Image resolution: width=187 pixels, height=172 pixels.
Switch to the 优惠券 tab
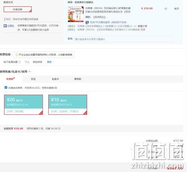pos(10,79)
